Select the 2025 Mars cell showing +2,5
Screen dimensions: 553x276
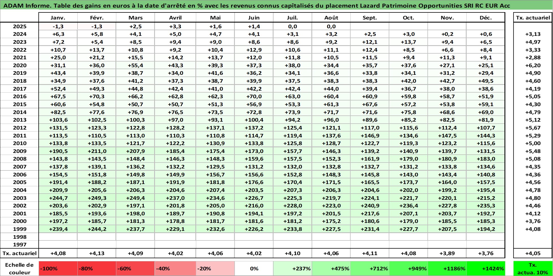pyautogui.click(x=135, y=27)
